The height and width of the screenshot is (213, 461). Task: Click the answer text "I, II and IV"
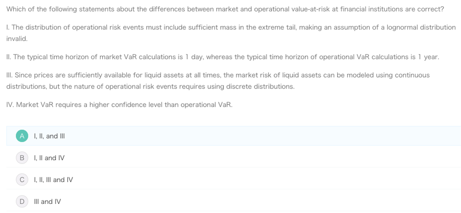(49, 158)
